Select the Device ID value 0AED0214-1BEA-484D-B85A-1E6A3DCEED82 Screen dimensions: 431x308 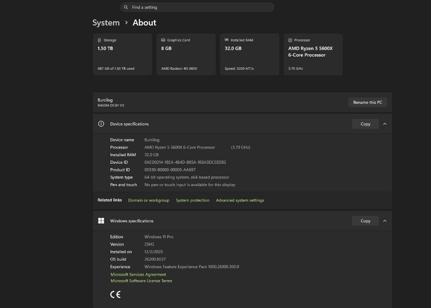[185, 162]
